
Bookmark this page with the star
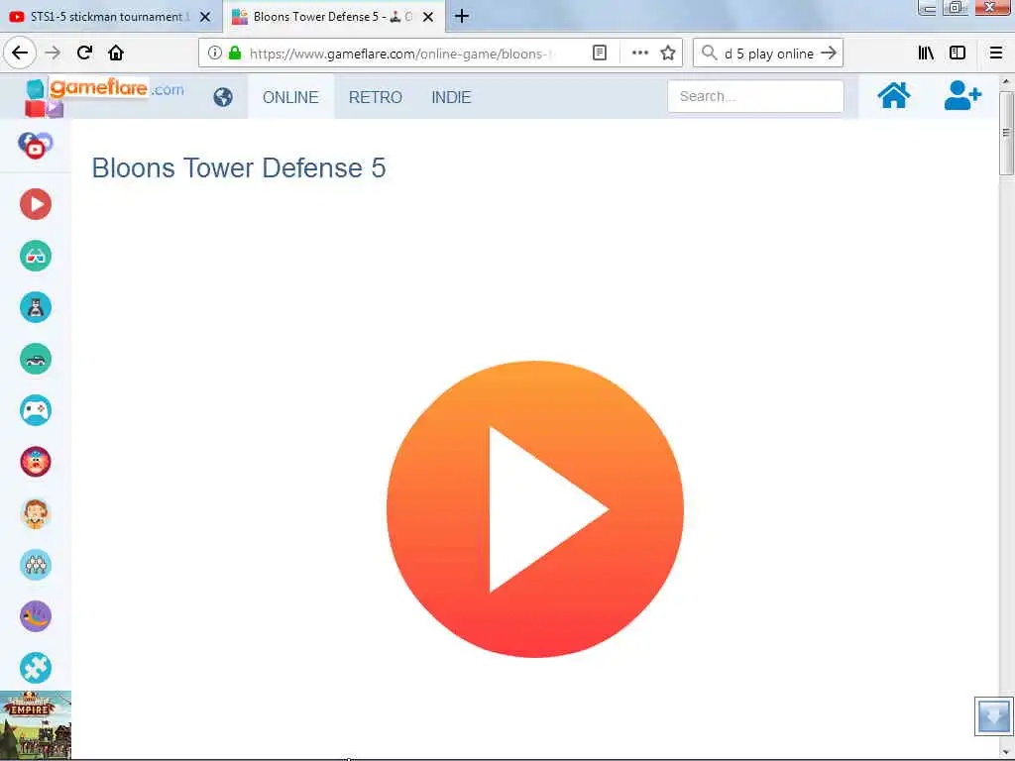(x=668, y=54)
